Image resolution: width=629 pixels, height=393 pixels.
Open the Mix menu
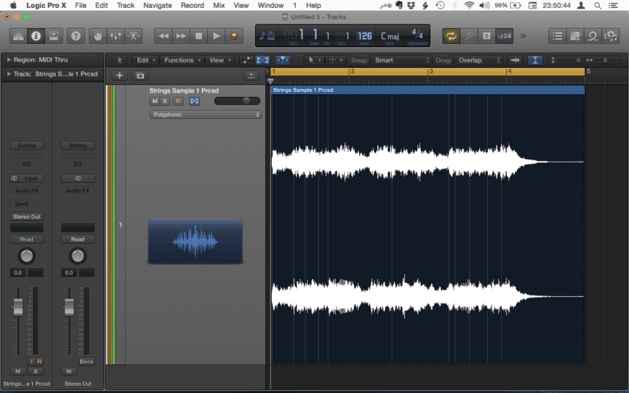pyautogui.click(x=219, y=5)
